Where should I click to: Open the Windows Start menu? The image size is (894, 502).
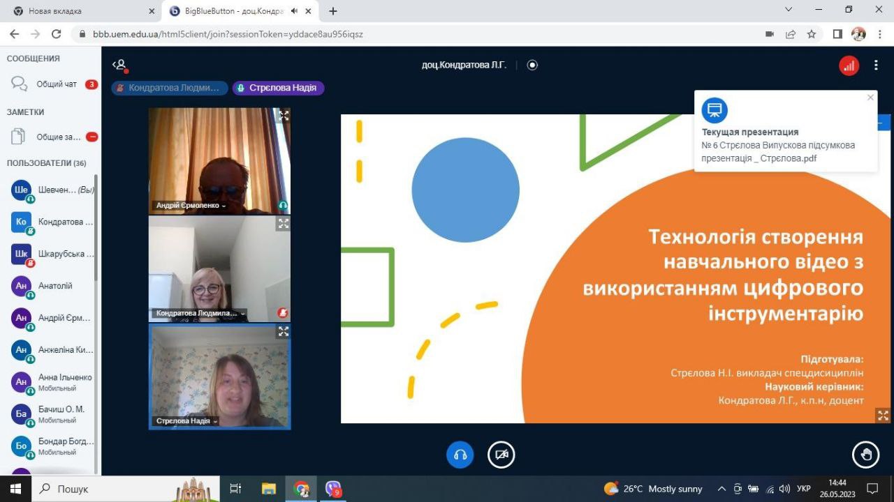[x=15, y=489]
